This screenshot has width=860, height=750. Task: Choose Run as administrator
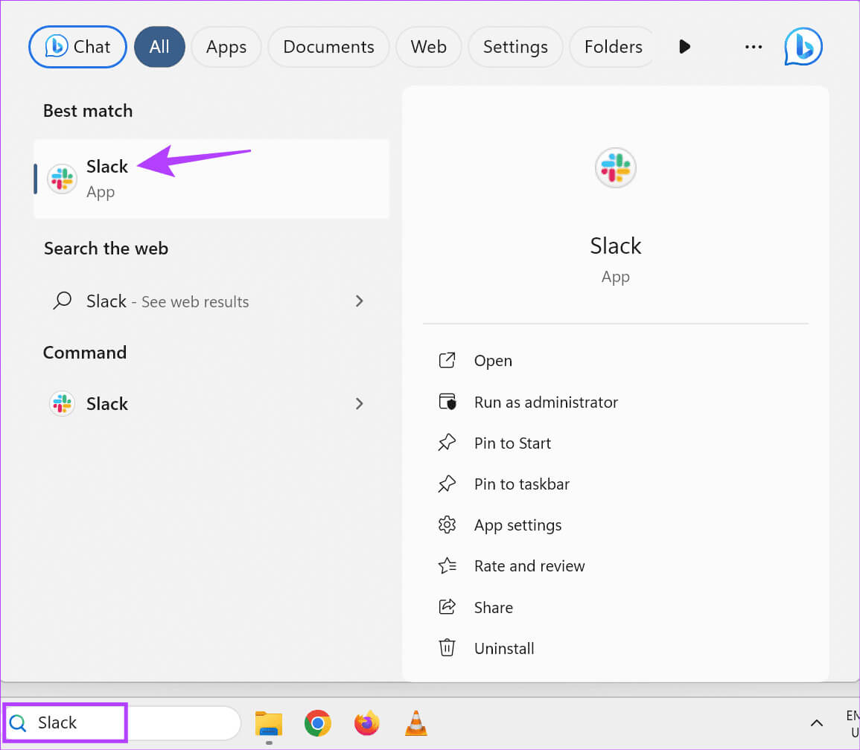pos(547,403)
